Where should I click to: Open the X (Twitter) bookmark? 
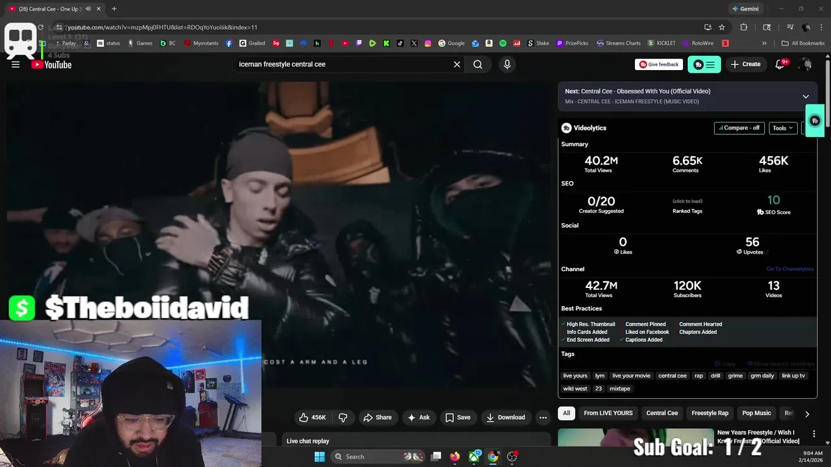414,43
